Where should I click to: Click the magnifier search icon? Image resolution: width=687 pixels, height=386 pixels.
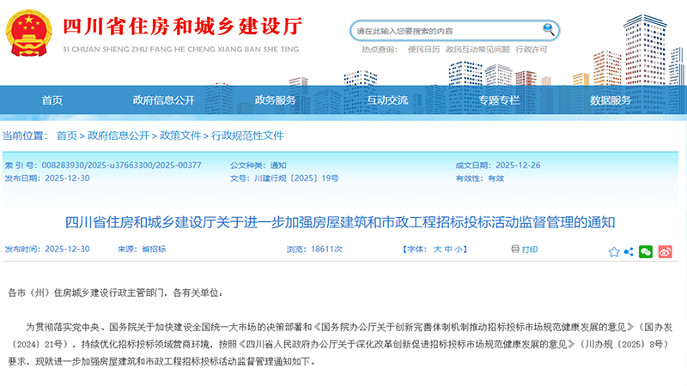point(548,30)
